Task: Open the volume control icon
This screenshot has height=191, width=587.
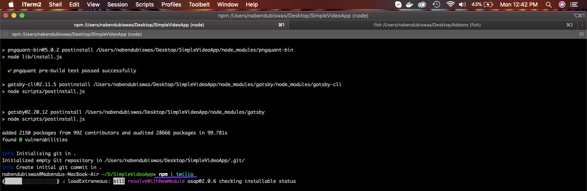Action: [462, 4]
